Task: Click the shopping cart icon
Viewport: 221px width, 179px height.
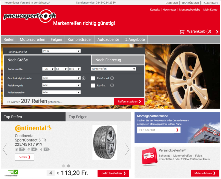Action: click(182, 31)
